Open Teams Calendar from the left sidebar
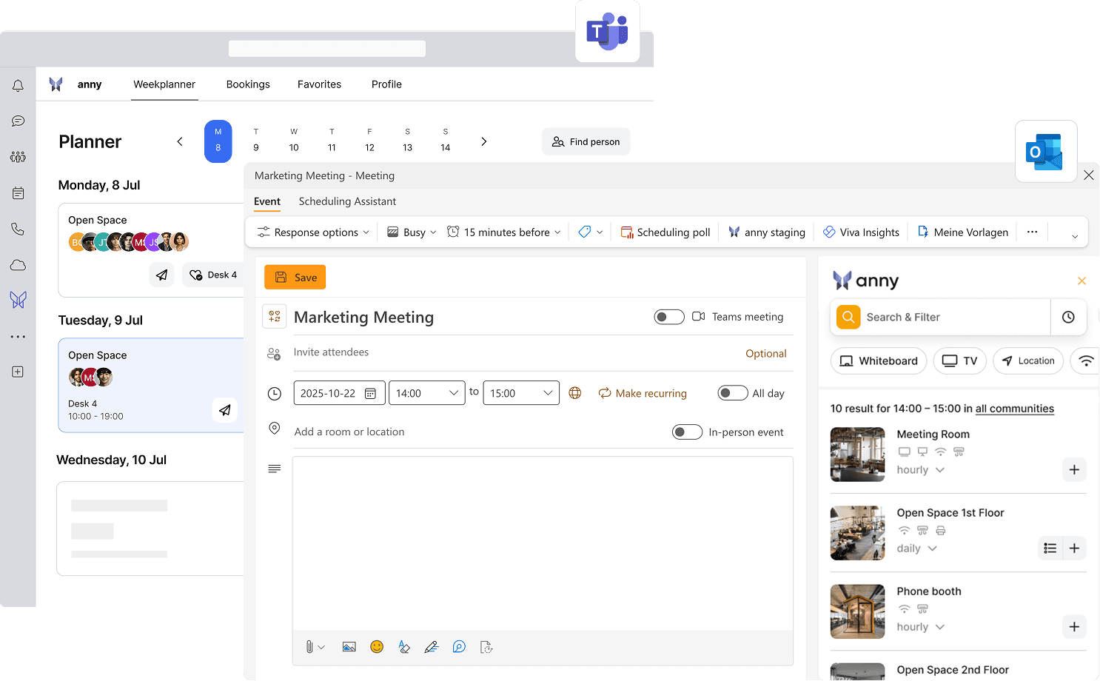1100x681 pixels. pos(18,192)
